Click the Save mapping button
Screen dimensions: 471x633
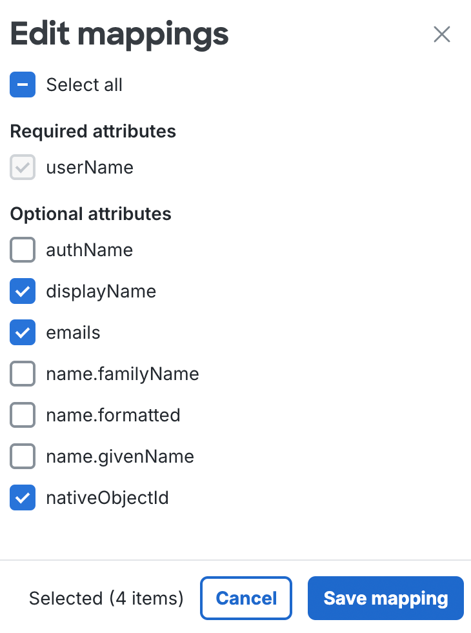(385, 598)
